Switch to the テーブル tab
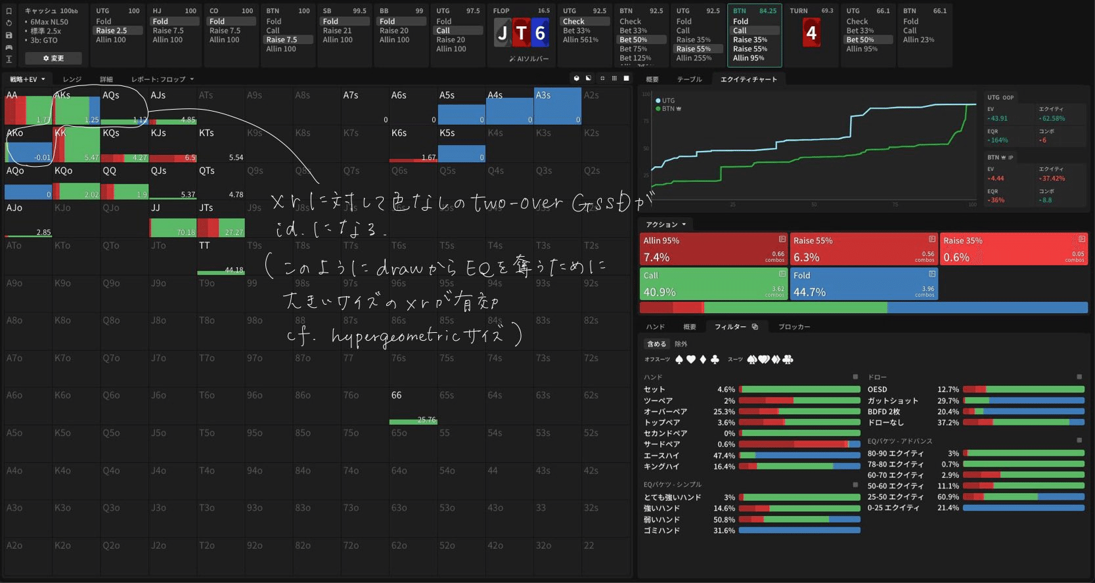Screen dimensions: 1095x583 tap(689, 79)
